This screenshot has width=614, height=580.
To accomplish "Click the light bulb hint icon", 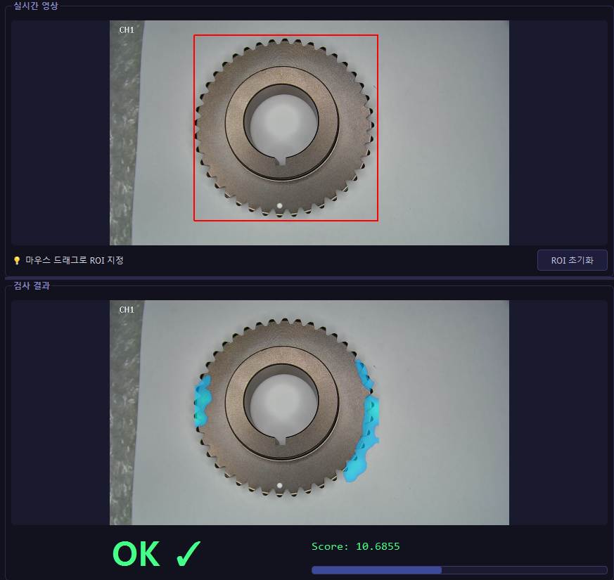I will point(17,261).
